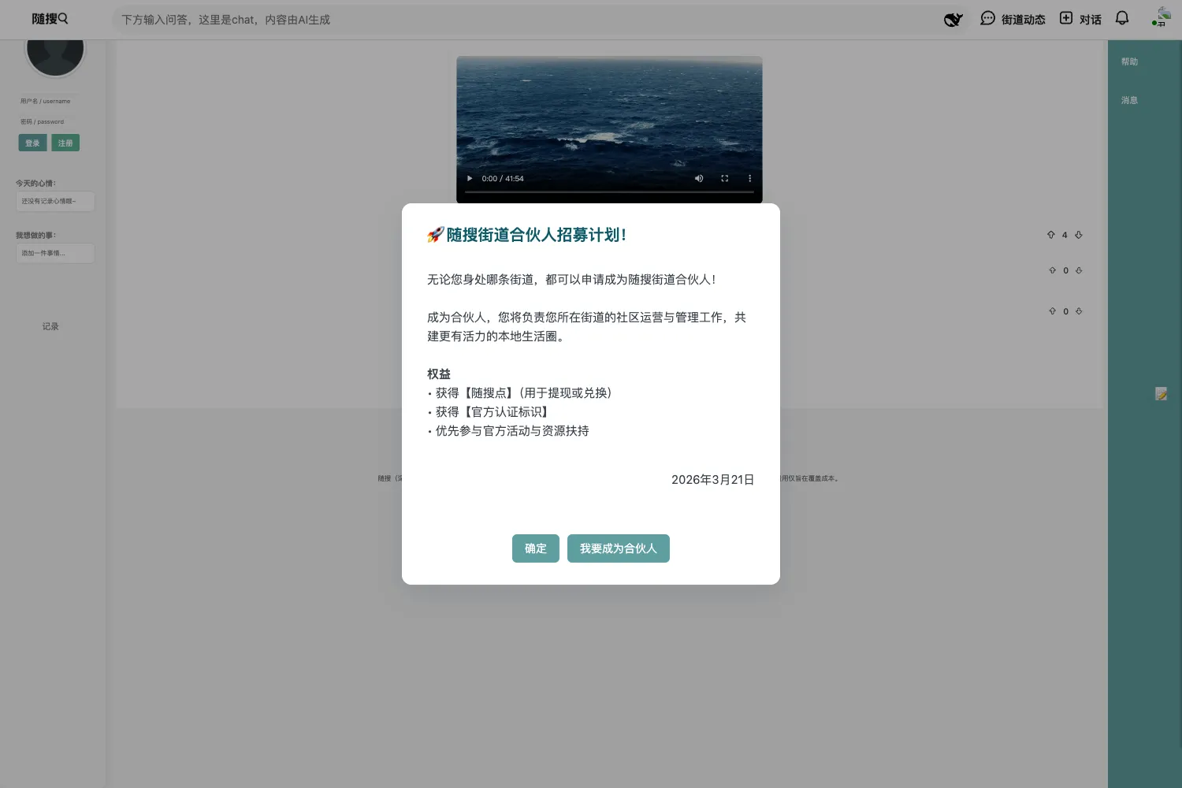The height and width of the screenshot is (788, 1182).
Task: Open 消息 in the right sidebar
Action: pyautogui.click(x=1129, y=100)
